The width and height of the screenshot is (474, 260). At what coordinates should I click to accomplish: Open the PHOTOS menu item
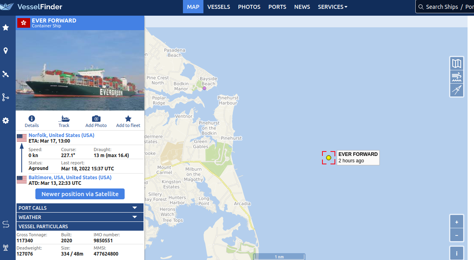click(249, 7)
